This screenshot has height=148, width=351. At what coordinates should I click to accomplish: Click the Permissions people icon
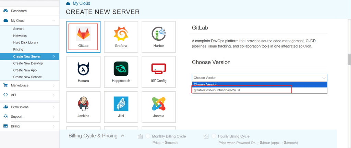[x=5, y=107]
